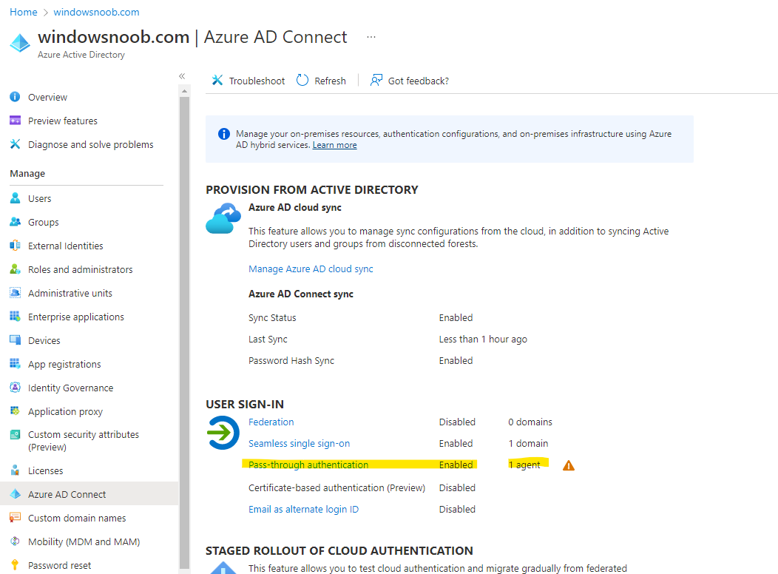
Task: Click the External Identities icon
Action: 15,246
